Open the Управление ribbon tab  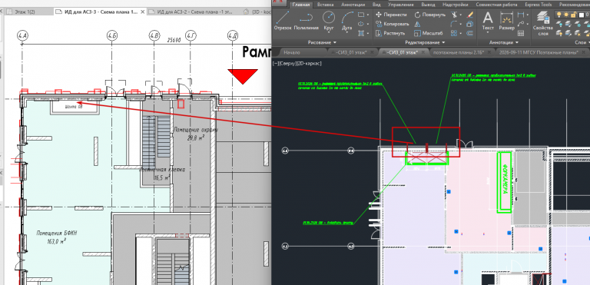[x=401, y=5]
